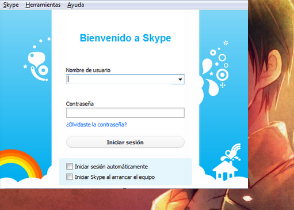Tick Iniciar Skype al arrancar el equipo

(70, 177)
